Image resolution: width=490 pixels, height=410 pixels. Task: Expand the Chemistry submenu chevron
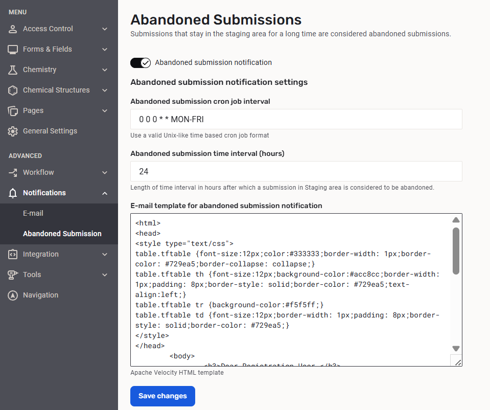(x=105, y=70)
